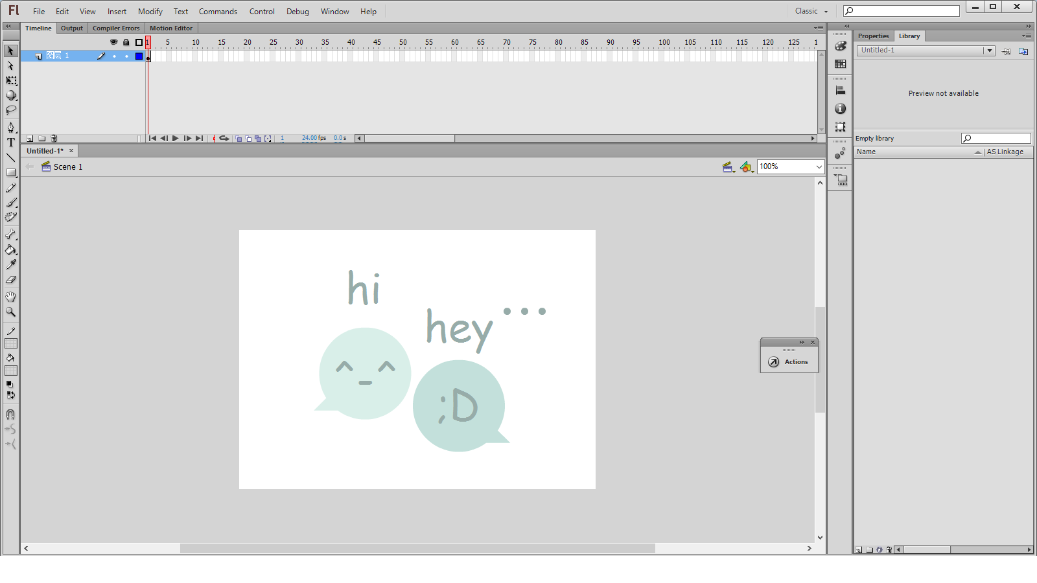Viewport: 1037px width, 583px height.
Task: Open the Info panel icon
Action: [840, 109]
